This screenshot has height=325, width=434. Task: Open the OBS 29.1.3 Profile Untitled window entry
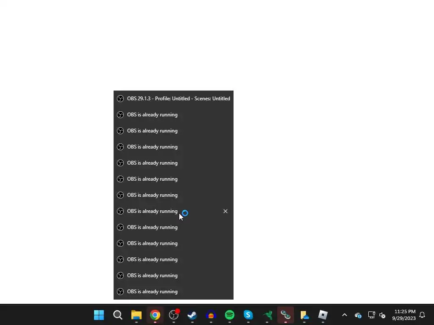point(173,99)
